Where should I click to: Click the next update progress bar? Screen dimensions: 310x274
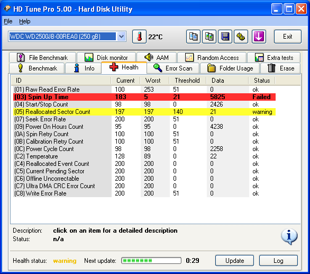click(151, 261)
